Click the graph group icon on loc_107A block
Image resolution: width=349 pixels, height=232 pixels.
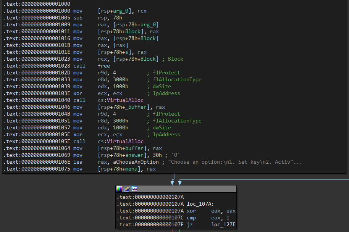click(134, 189)
